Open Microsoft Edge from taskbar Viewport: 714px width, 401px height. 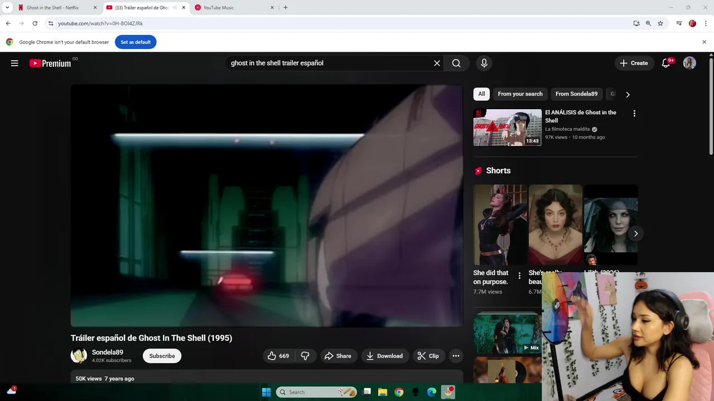(x=432, y=392)
